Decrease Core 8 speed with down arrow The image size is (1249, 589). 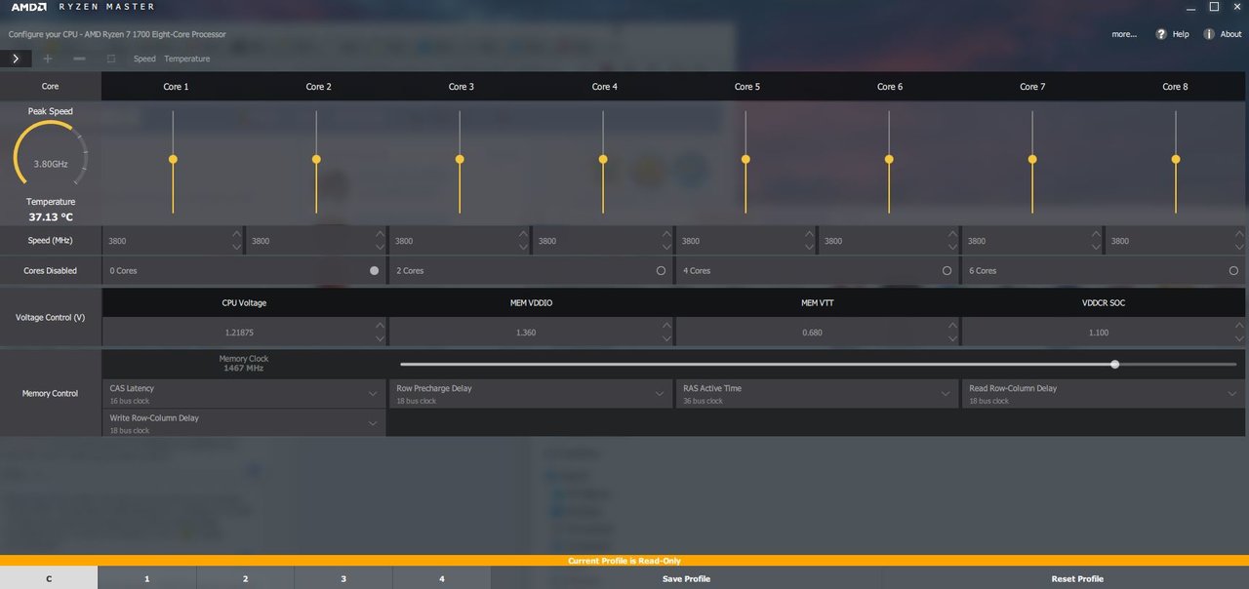coord(1238,248)
